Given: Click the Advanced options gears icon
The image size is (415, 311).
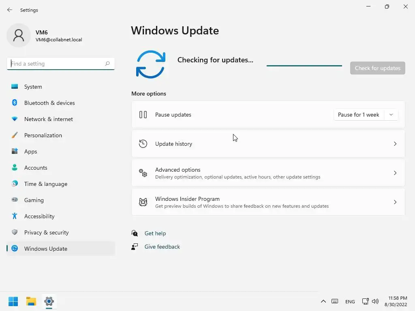Looking at the screenshot, I should click(x=143, y=173).
